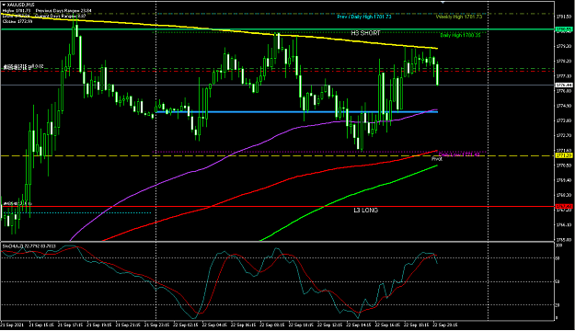Screen dimensions: 575x331
Task: Click the 'Weekly High 1781.73' label
Action: (459, 17)
